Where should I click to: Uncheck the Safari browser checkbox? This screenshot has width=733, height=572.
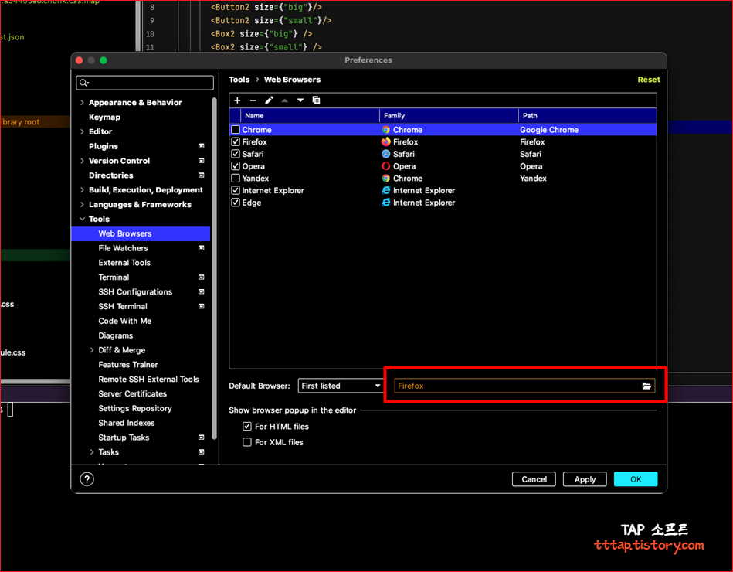point(236,154)
